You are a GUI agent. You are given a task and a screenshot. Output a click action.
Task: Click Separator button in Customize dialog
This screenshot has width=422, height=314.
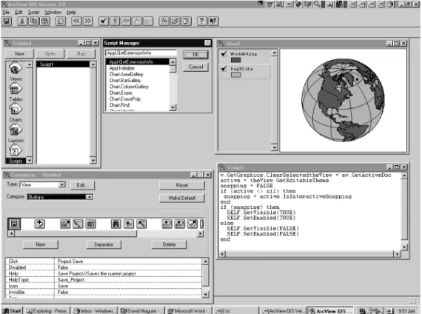104,244
